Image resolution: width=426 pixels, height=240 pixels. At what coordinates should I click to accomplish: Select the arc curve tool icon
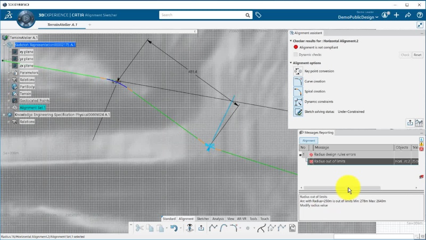coord(224,228)
